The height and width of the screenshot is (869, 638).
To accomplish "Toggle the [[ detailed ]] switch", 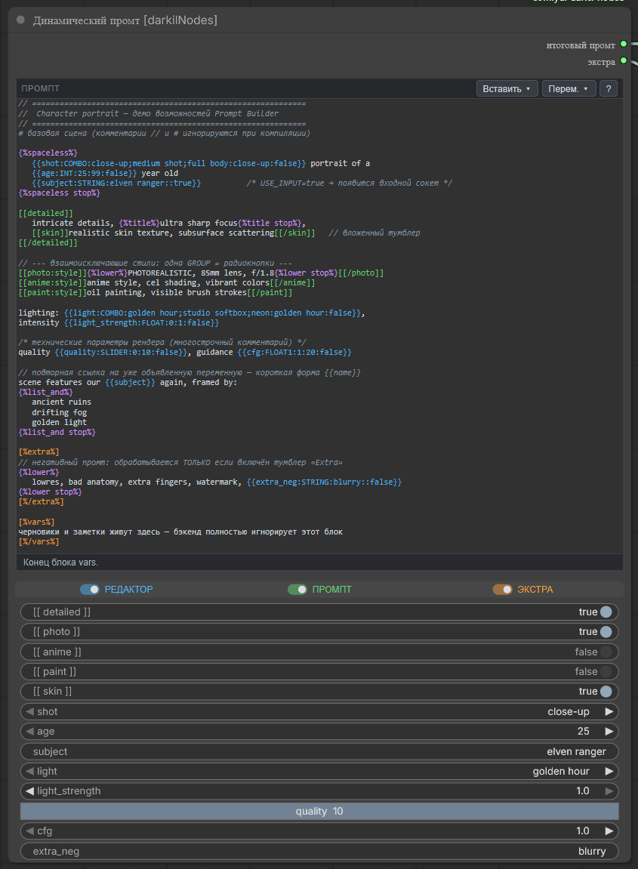I will pyautogui.click(x=319, y=612).
